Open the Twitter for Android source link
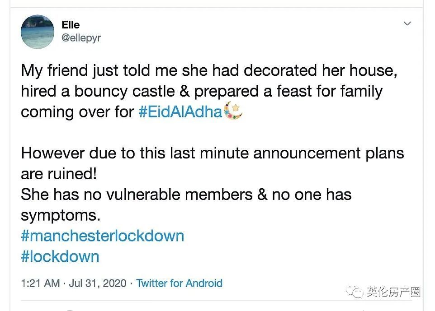435x311 pixels. 179,283
